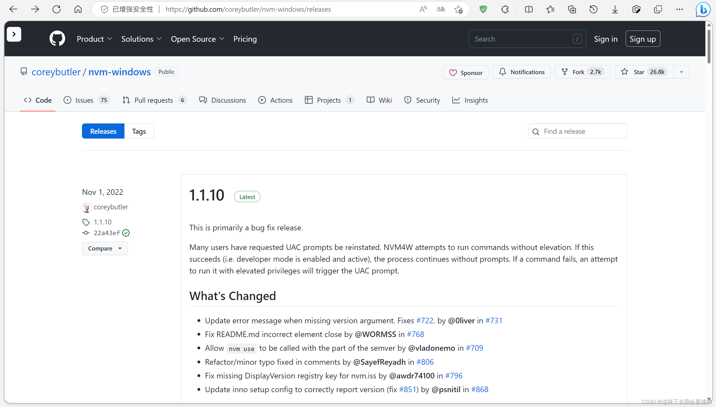Open the Pull requests tab

[155, 100]
